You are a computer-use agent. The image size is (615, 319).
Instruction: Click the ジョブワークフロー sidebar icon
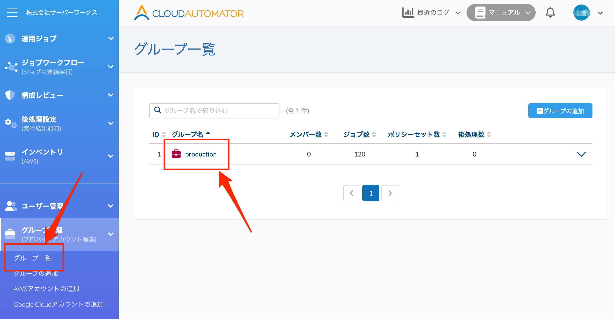point(11,67)
